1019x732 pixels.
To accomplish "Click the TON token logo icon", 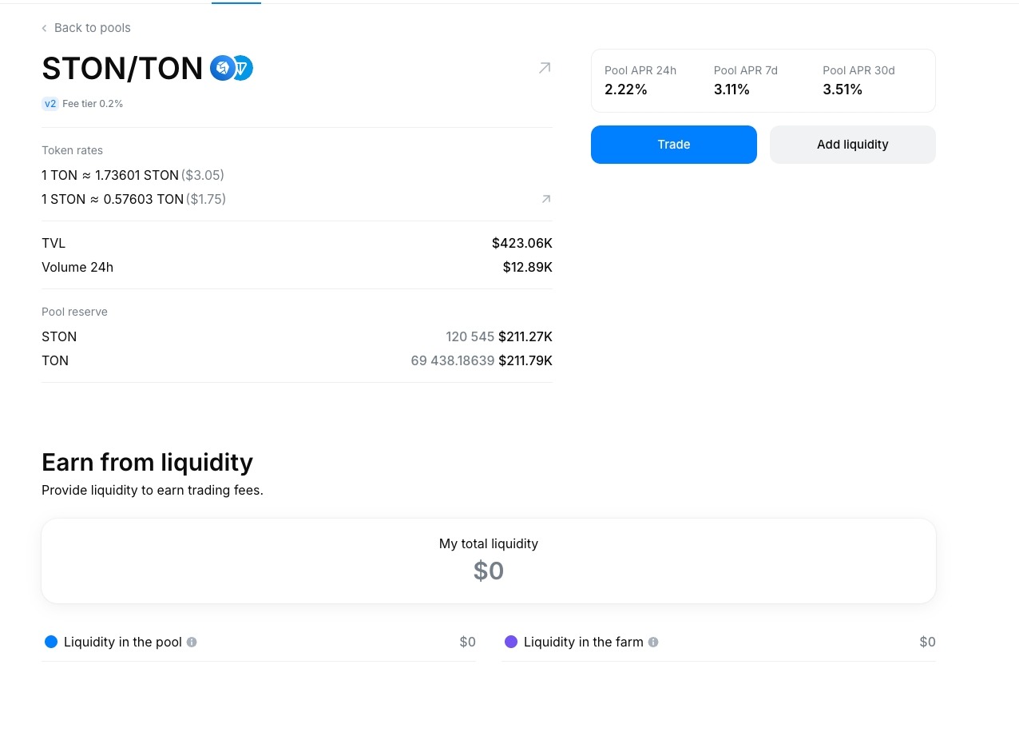I will pyautogui.click(x=243, y=69).
